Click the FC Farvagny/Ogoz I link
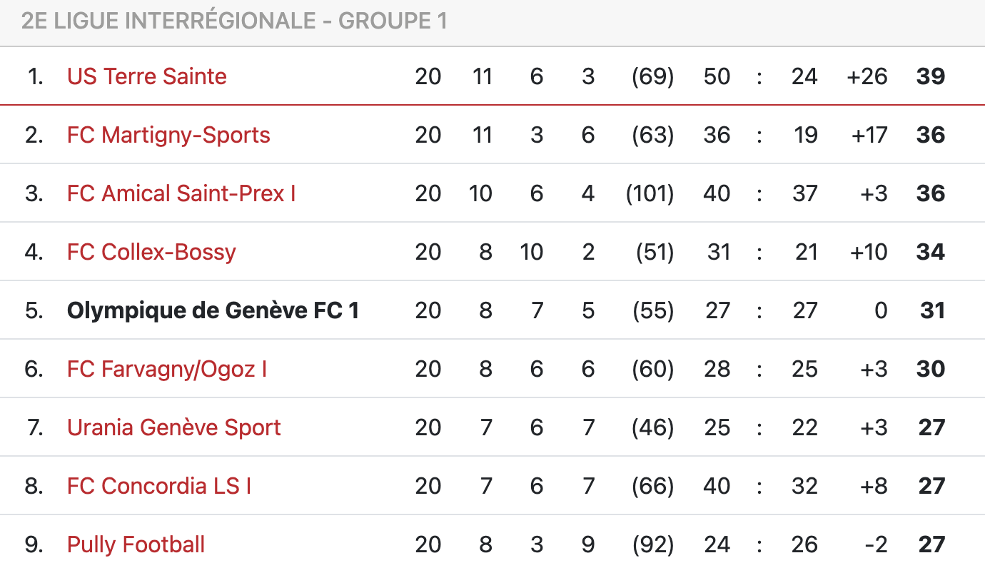 [167, 369]
